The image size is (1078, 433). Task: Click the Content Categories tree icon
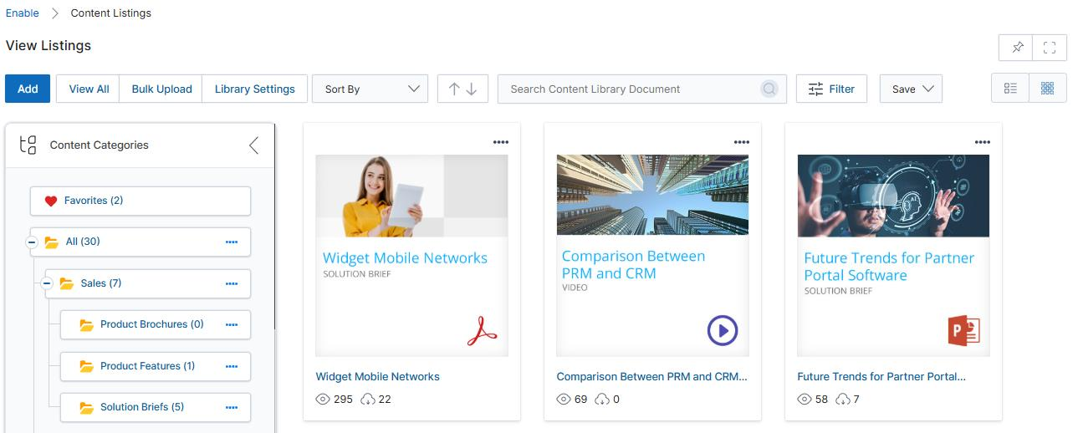coord(28,145)
